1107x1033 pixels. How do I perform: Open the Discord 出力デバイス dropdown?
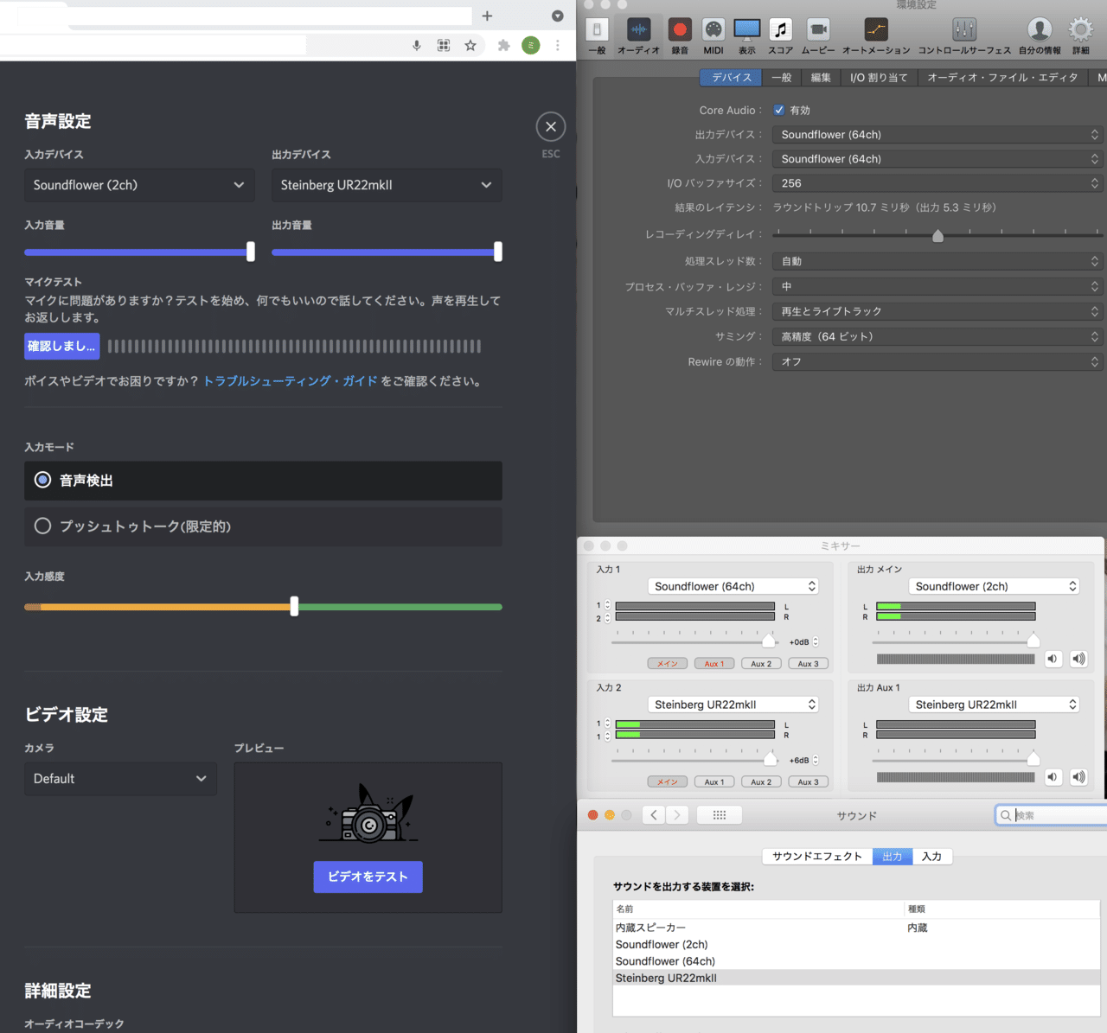387,185
